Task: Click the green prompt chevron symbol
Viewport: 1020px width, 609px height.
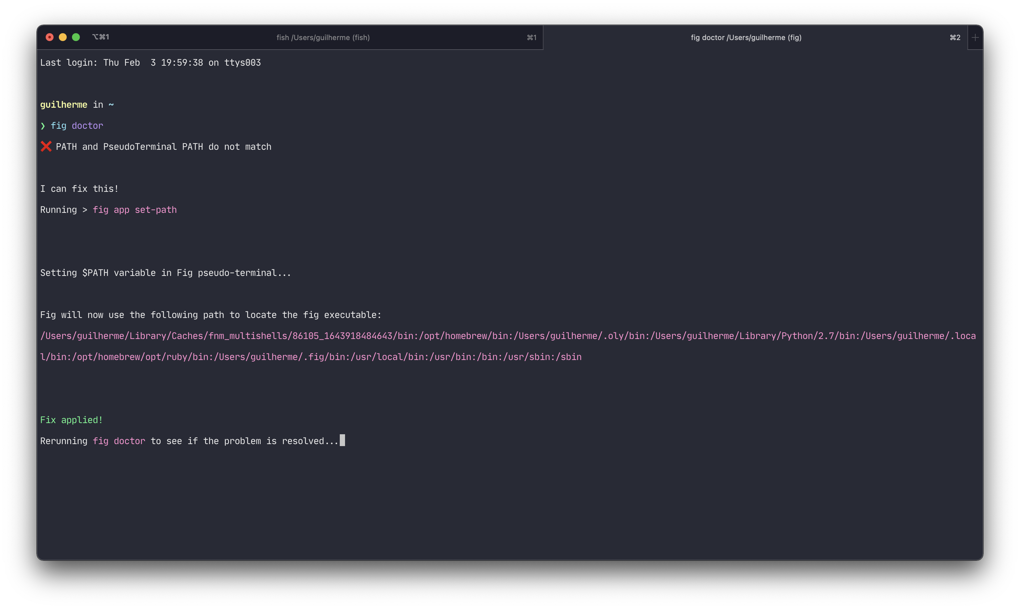Action: click(x=43, y=126)
